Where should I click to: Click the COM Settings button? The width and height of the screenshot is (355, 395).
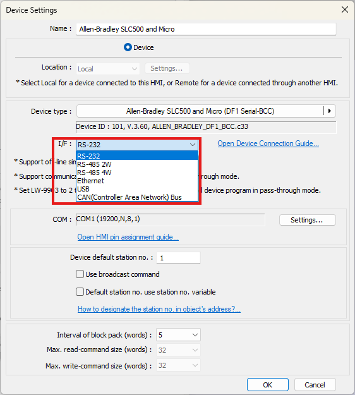pyautogui.click(x=308, y=220)
